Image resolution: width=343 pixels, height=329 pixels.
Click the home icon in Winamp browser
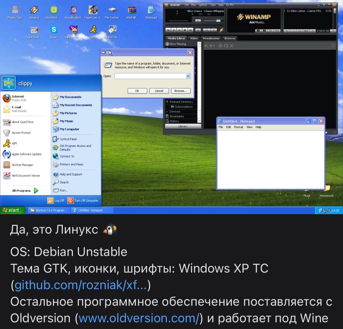point(220,46)
